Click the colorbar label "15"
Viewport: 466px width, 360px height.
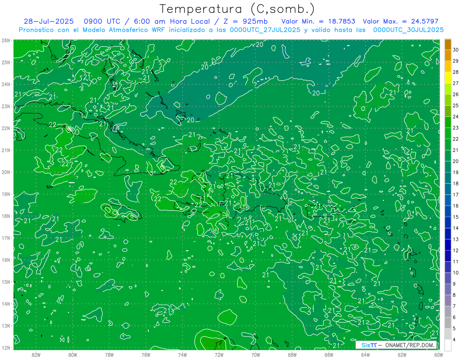point(456,217)
